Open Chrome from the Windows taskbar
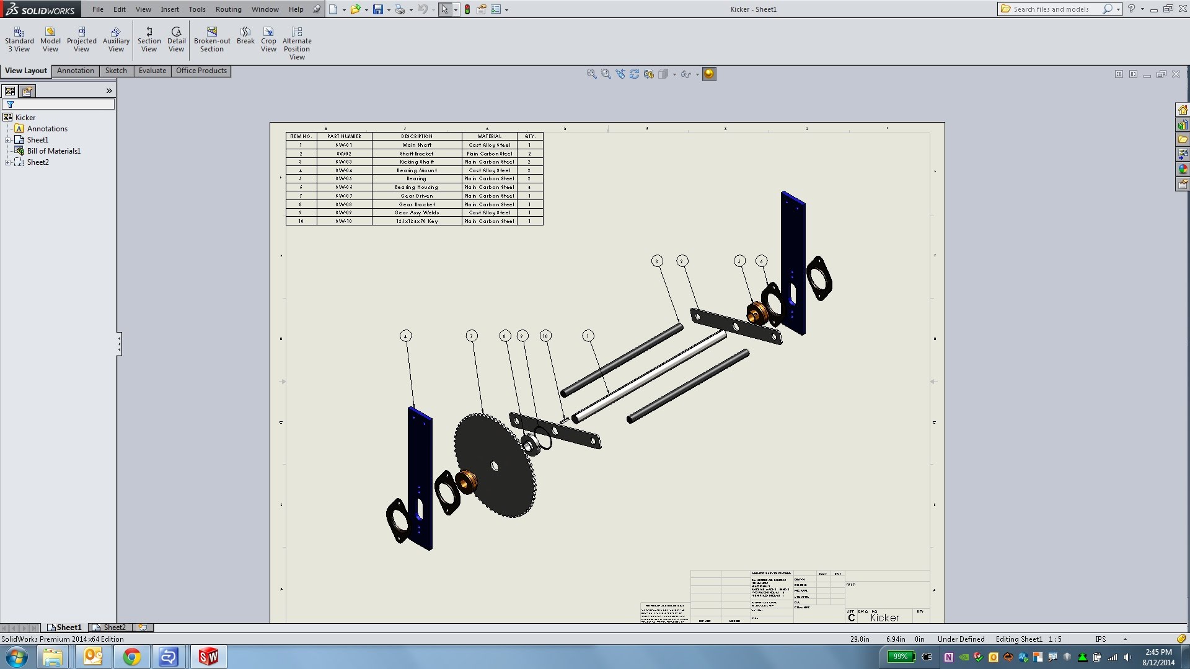The image size is (1190, 669). pyautogui.click(x=131, y=657)
